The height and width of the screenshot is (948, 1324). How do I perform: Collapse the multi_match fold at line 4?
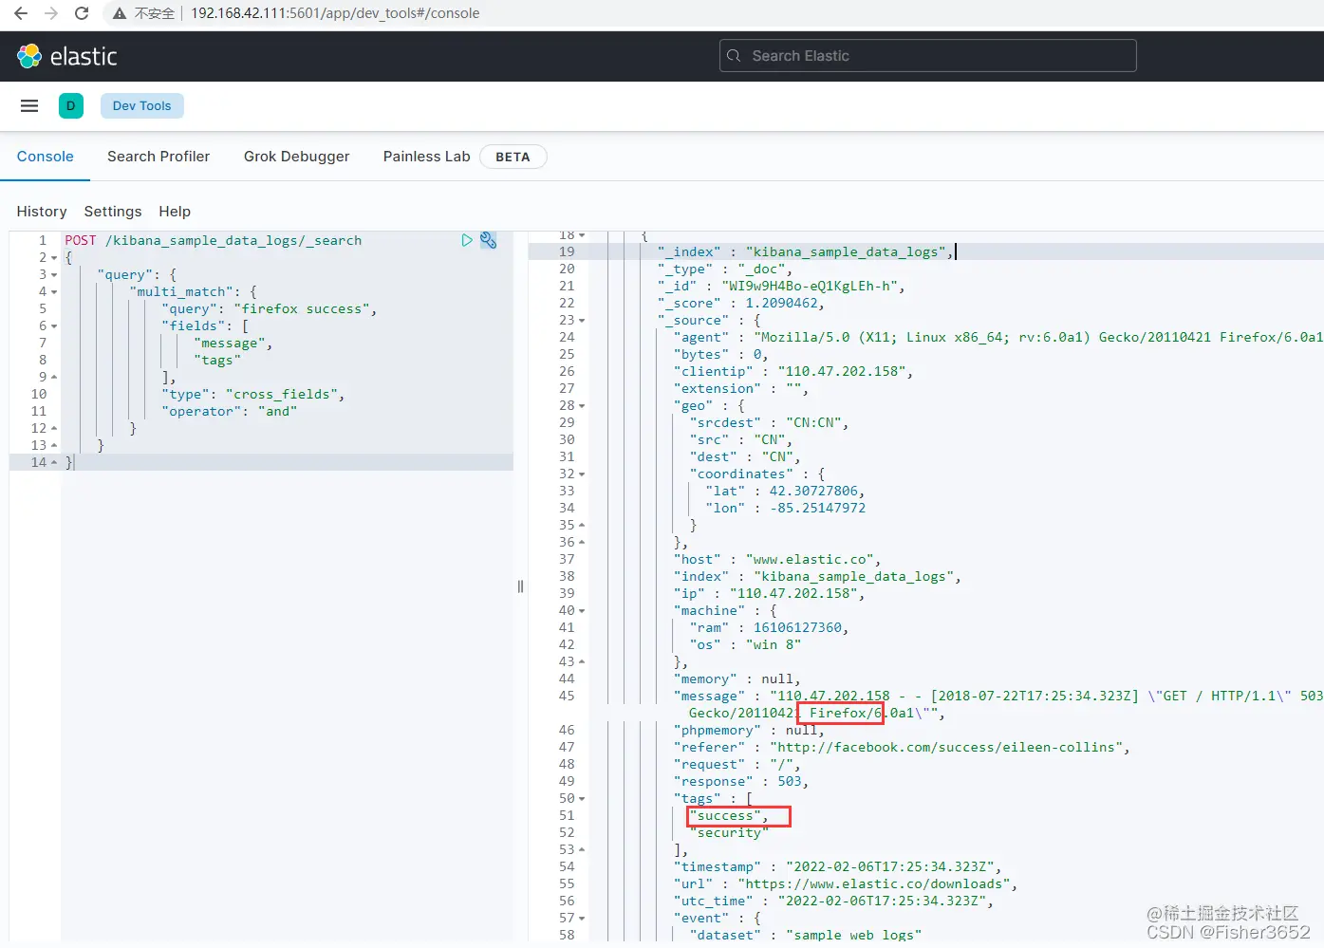[x=54, y=292]
